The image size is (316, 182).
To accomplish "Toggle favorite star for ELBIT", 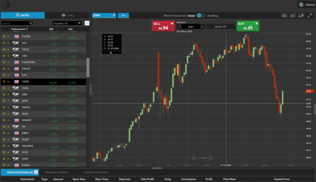I will point(4,139).
